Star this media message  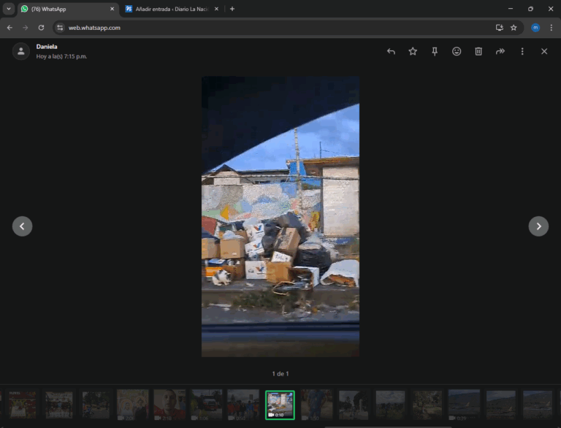[x=413, y=51]
